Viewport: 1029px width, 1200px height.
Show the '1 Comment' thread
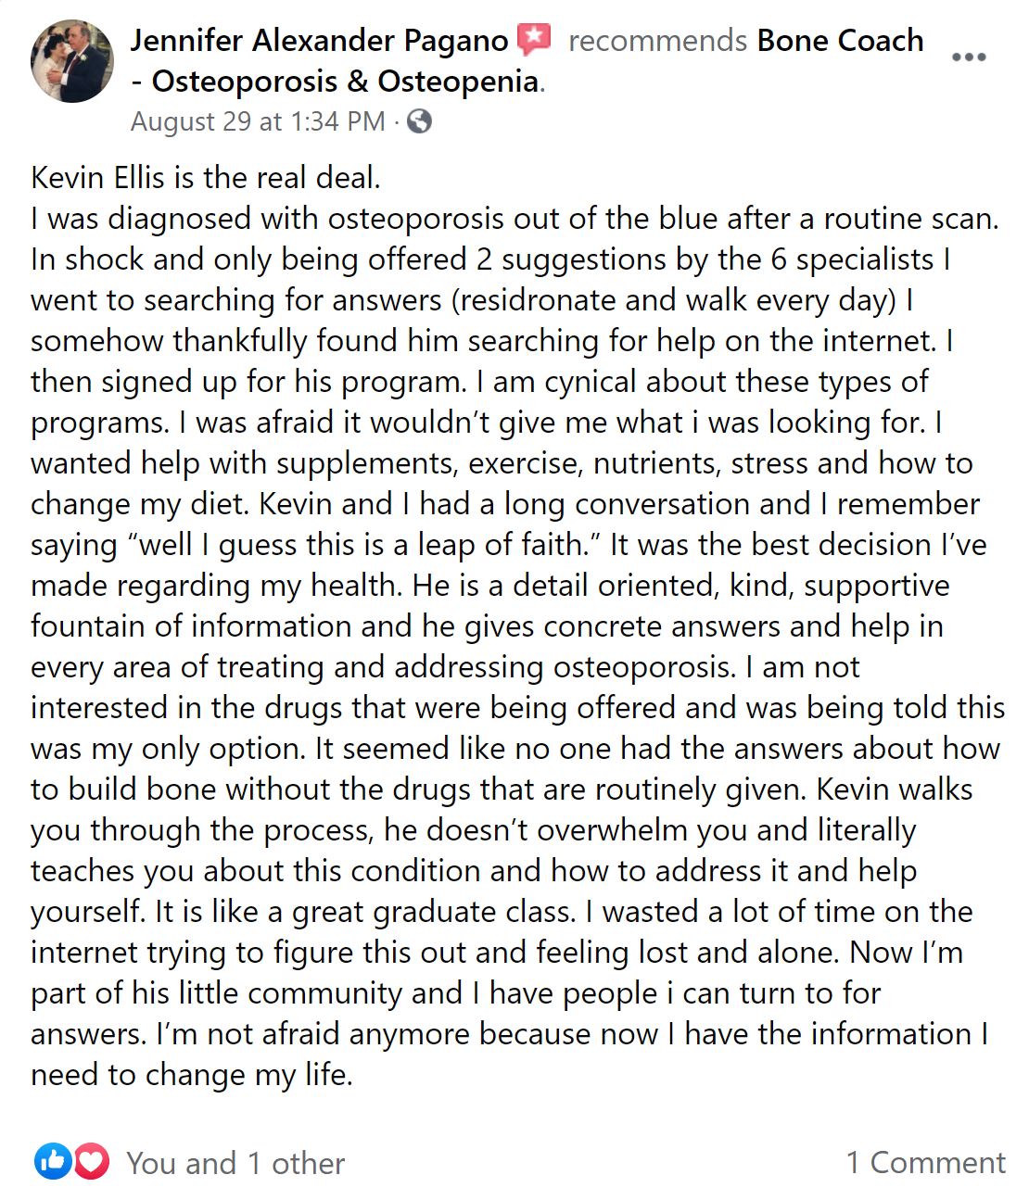925,1162
